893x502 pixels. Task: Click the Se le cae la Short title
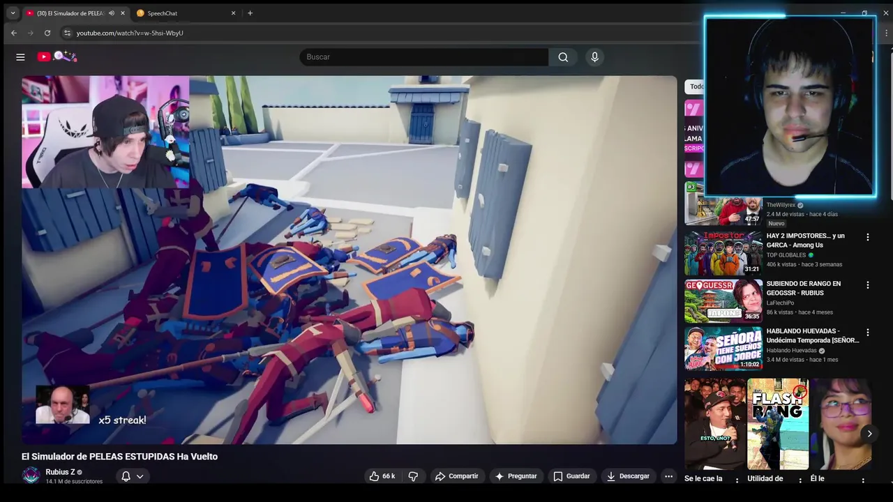point(703,478)
